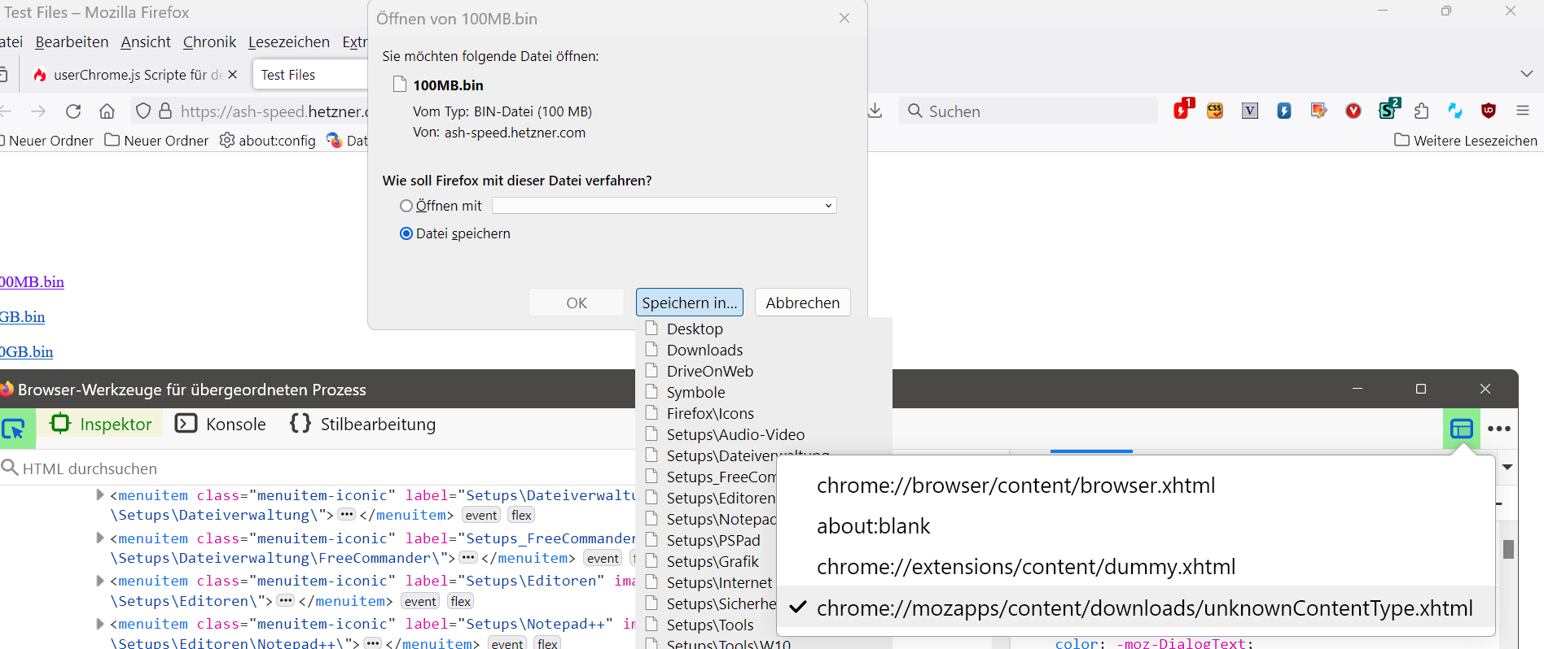1544x649 pixels.
Task: Click the home button icon
Action: 107,111
